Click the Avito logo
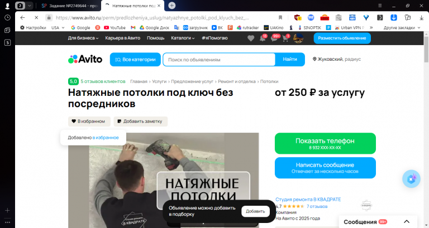429x228 pixels. 85,59
